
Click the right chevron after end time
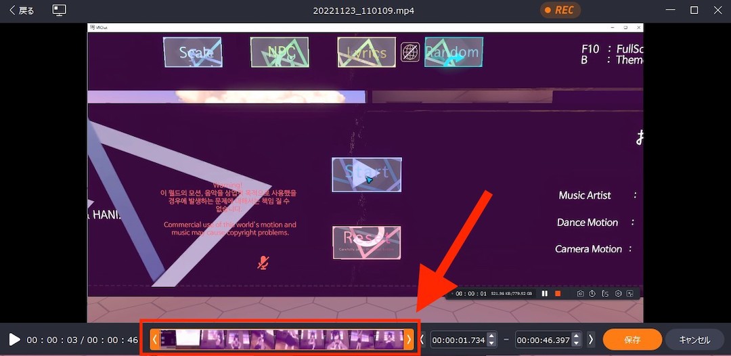point(591,340)
